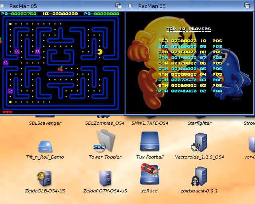This screenshot has width=255, height=204.
Task: Click the depth gadget of the game PacMan'05 window
Action: pos(118,6)
